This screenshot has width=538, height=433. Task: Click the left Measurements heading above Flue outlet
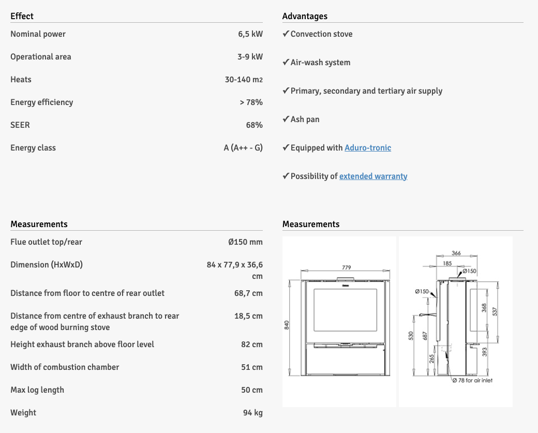pos(39,224)
